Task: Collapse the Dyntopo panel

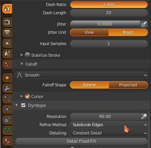Action: 17,105
